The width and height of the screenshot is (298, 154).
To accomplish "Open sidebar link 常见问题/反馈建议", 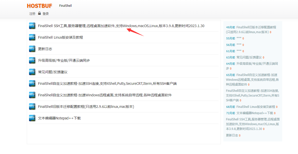I will (x=249, y=57).
